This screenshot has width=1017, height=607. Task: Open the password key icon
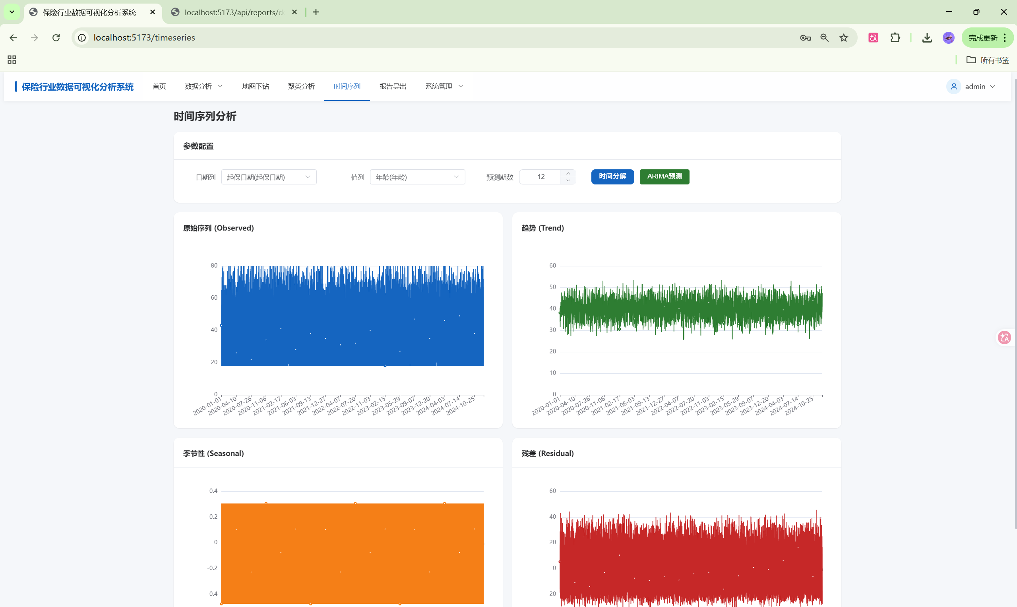[805, 38]
